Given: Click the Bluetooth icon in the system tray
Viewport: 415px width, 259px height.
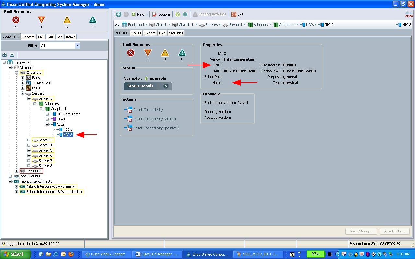Looking at the screenshot, I should [367, 254].
